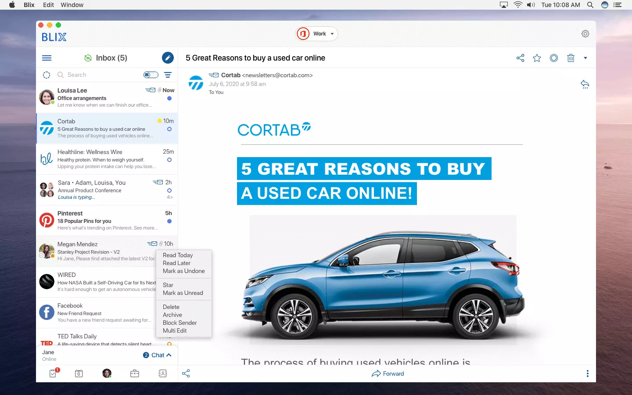Open the hamburger menu in sidebar
The image size is (632, 395).
pyautogui.click(x=47, y=58)
